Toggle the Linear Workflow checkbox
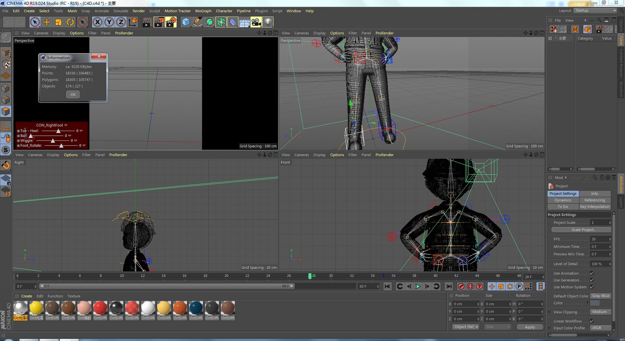 [x=592, y=321]
